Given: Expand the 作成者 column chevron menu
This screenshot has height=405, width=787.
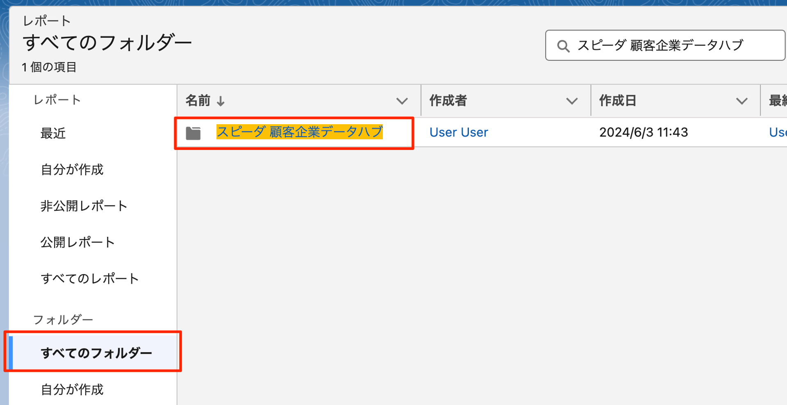Looking at the screenshot, I should pos(571,101).
